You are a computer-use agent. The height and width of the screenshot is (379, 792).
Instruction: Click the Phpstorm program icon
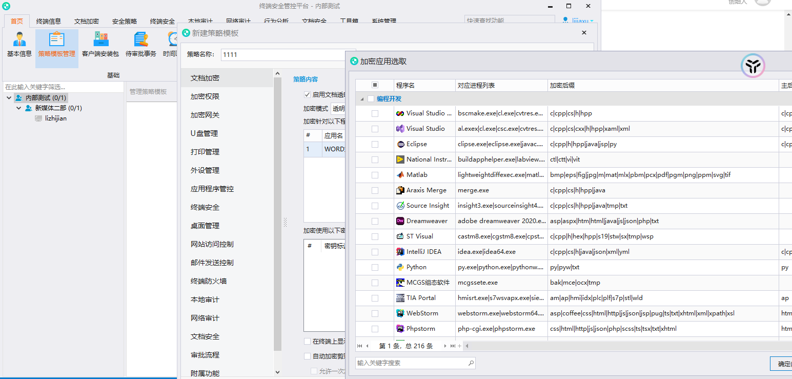pyautogui.click(x=400, y=329)
